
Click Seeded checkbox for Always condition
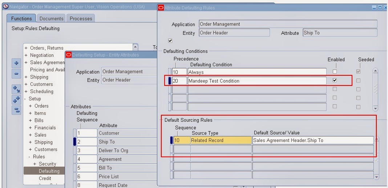358,72
